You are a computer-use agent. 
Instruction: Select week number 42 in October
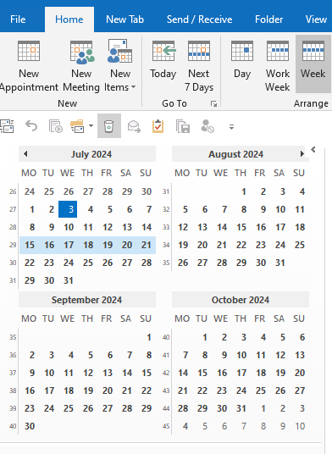[166, 373]
